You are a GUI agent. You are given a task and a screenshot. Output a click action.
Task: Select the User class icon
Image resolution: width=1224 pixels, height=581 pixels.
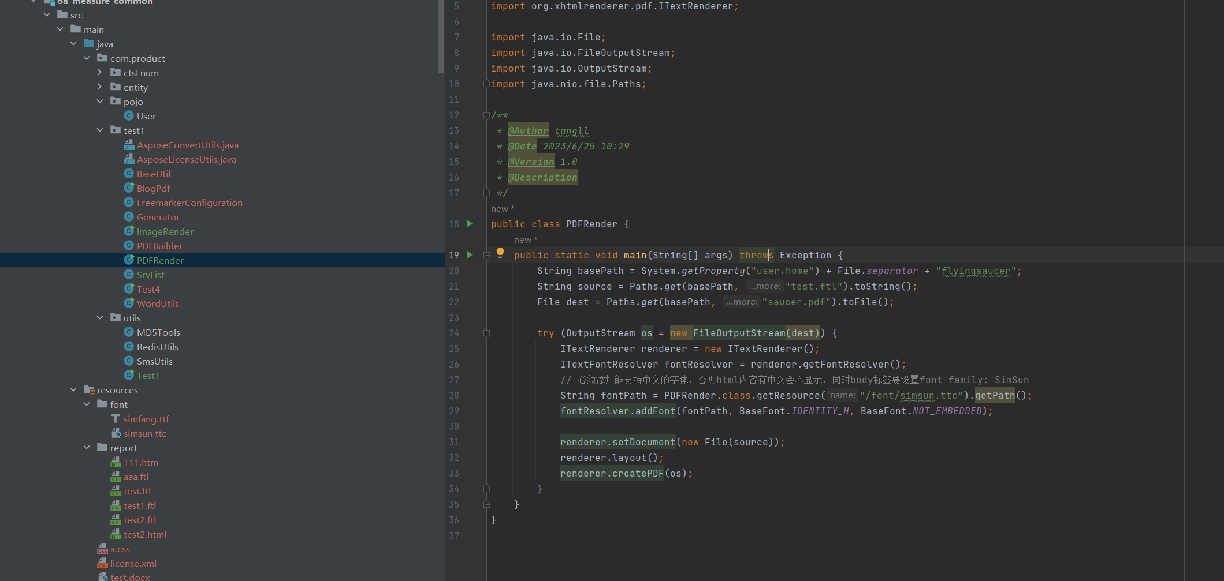pos(129,116)
